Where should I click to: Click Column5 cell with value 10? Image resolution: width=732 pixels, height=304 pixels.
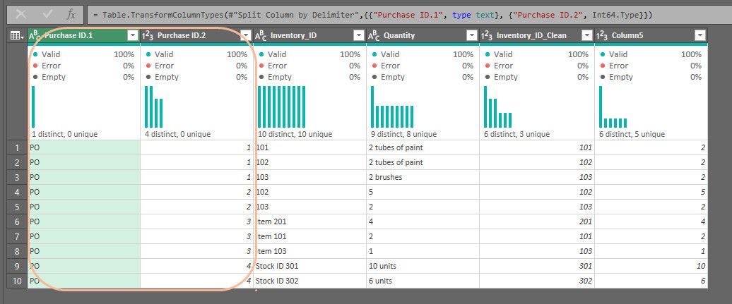651,266
